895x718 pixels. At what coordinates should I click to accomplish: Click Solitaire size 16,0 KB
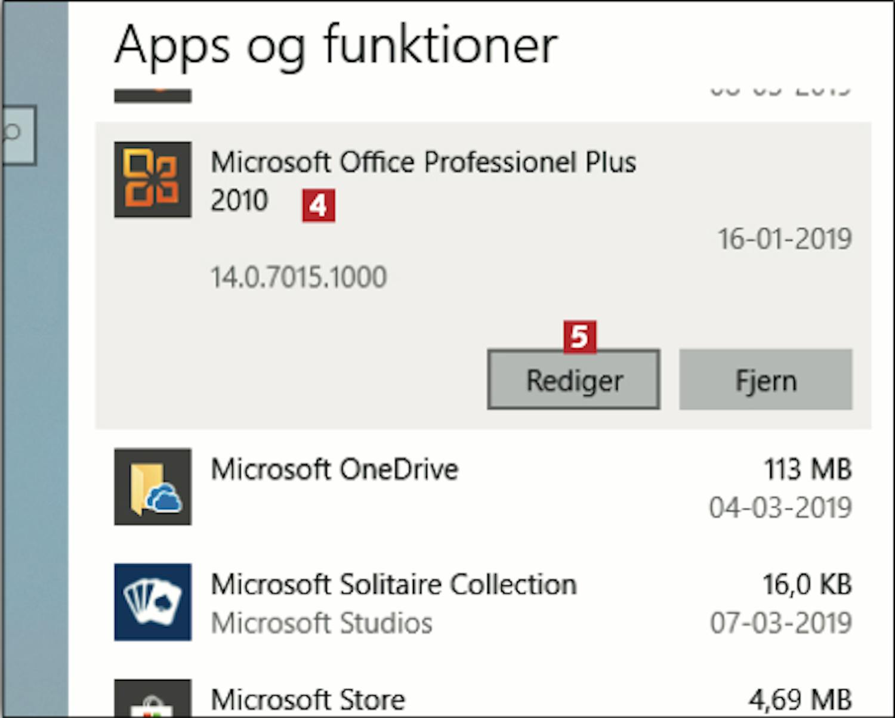[x=807, y=584]
